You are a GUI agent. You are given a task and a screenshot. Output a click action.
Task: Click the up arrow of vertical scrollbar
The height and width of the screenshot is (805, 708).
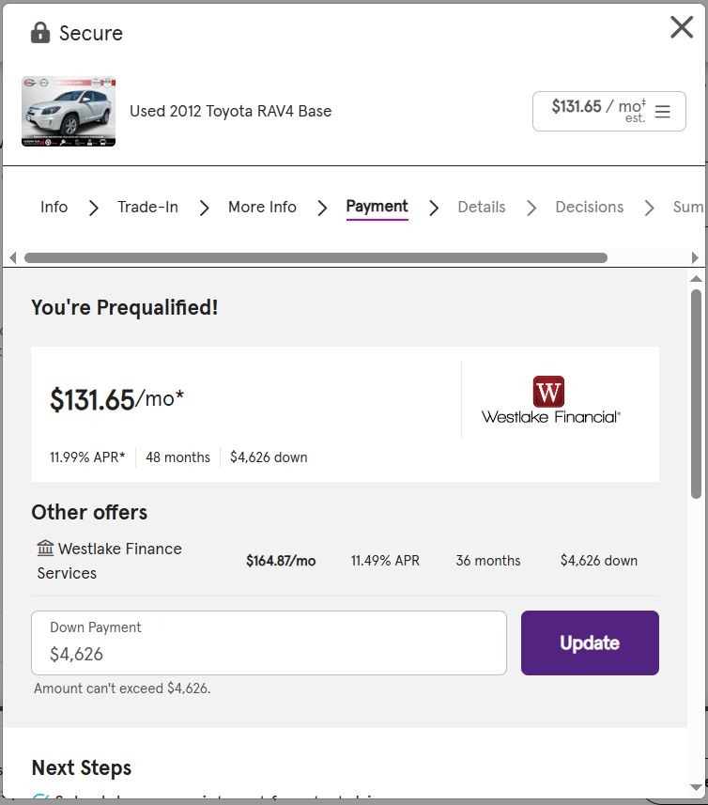pyautogui.click(x=696, y=279)
